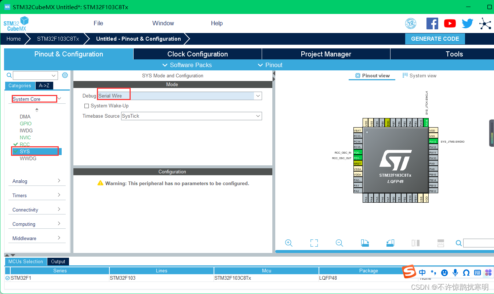
Task: Open Software Packs dropdown menu
Action: tap(187, 65)
